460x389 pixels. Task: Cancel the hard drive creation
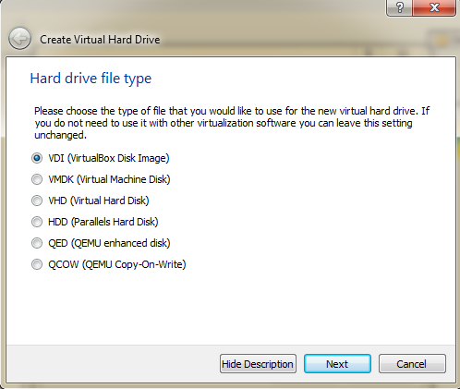point(412,364)
